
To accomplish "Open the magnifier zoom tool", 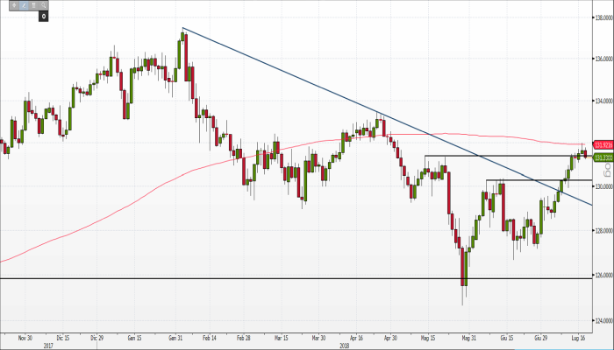I will [x=44, y=4].
